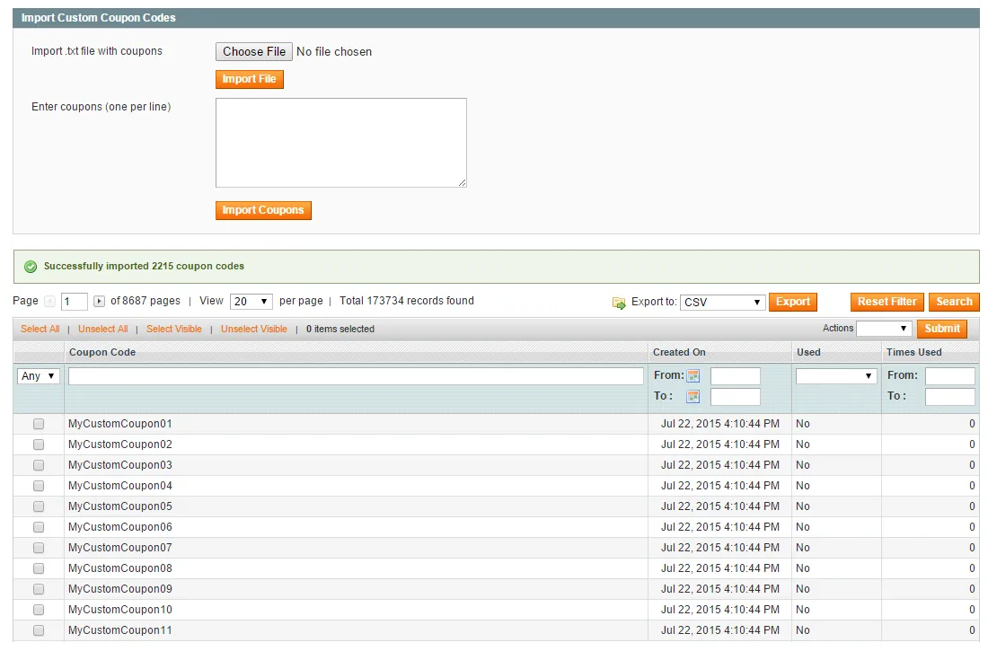Click the Times Used To field
The image size is (988, 660).
pos(950,397)
